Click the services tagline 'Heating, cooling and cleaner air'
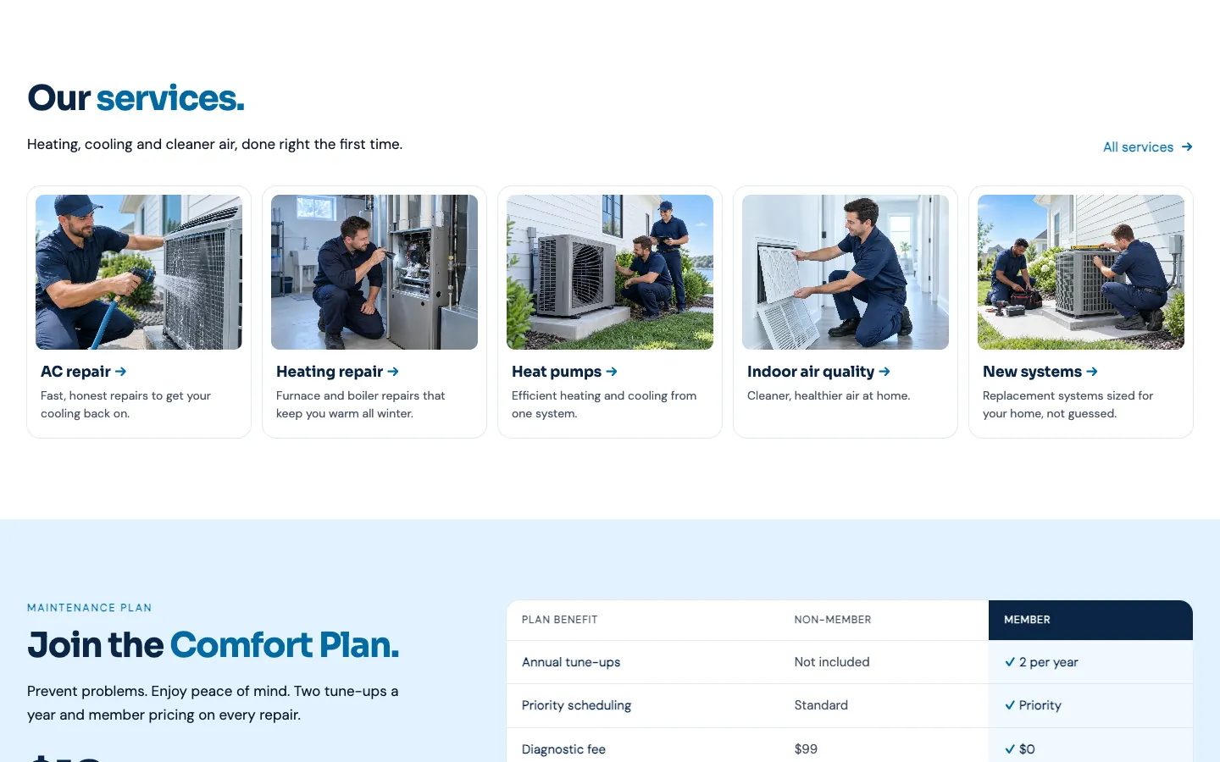 pos(214,144)
